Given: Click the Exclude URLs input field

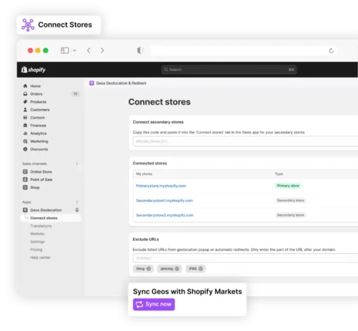Looking at the screenshot, I should tap(245, 258).
